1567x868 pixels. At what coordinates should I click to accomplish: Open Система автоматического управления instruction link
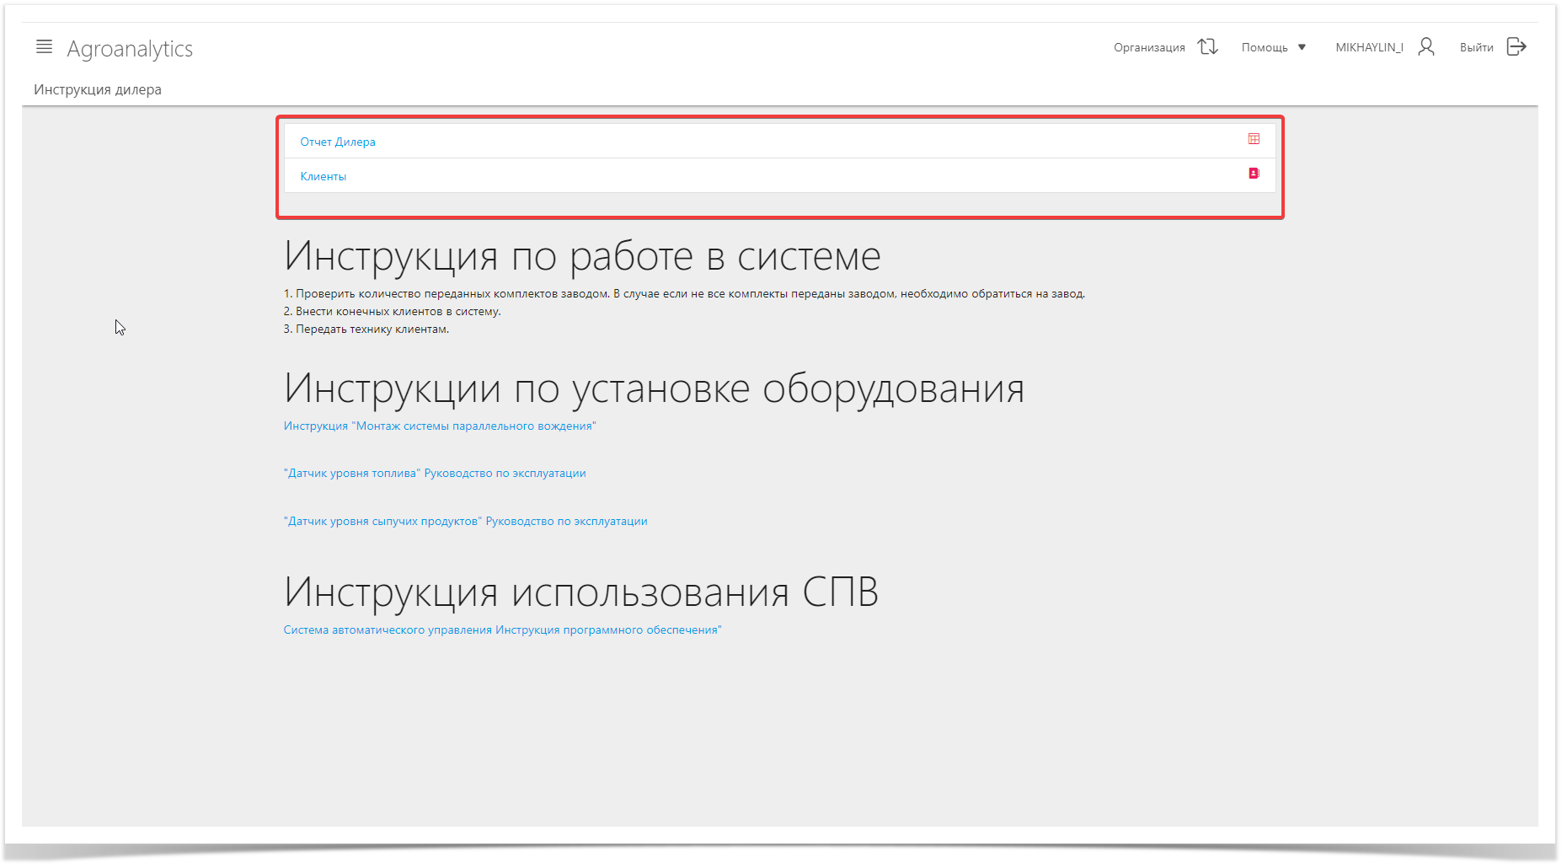502,630
